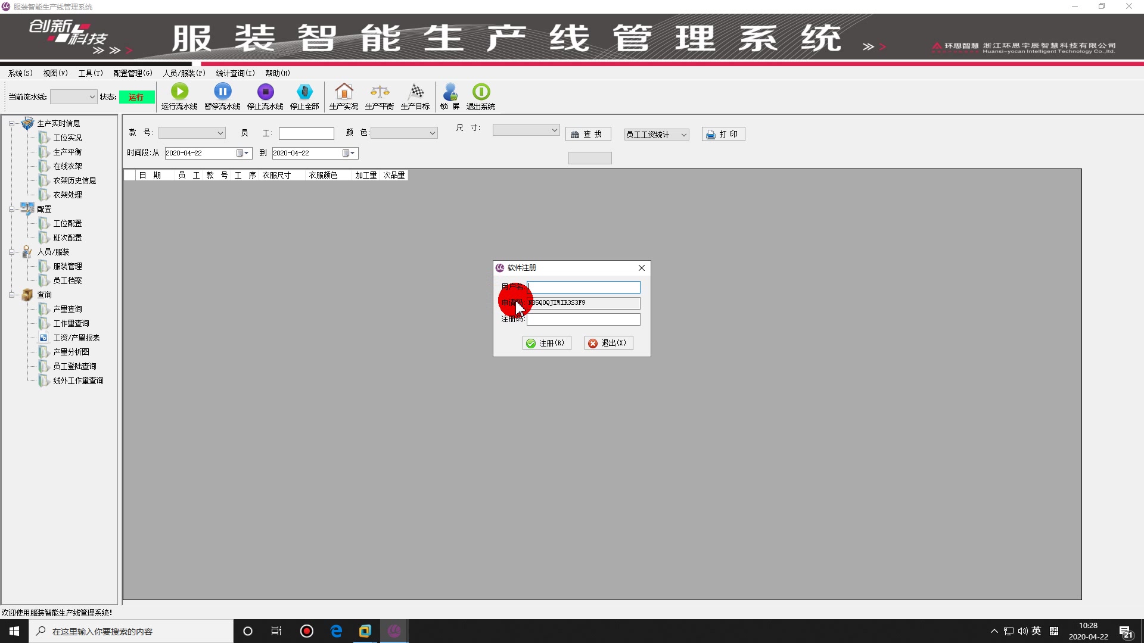Open 班次配置 tree entry
Screen dimensions: 1144x643
(x=67, y=238)
